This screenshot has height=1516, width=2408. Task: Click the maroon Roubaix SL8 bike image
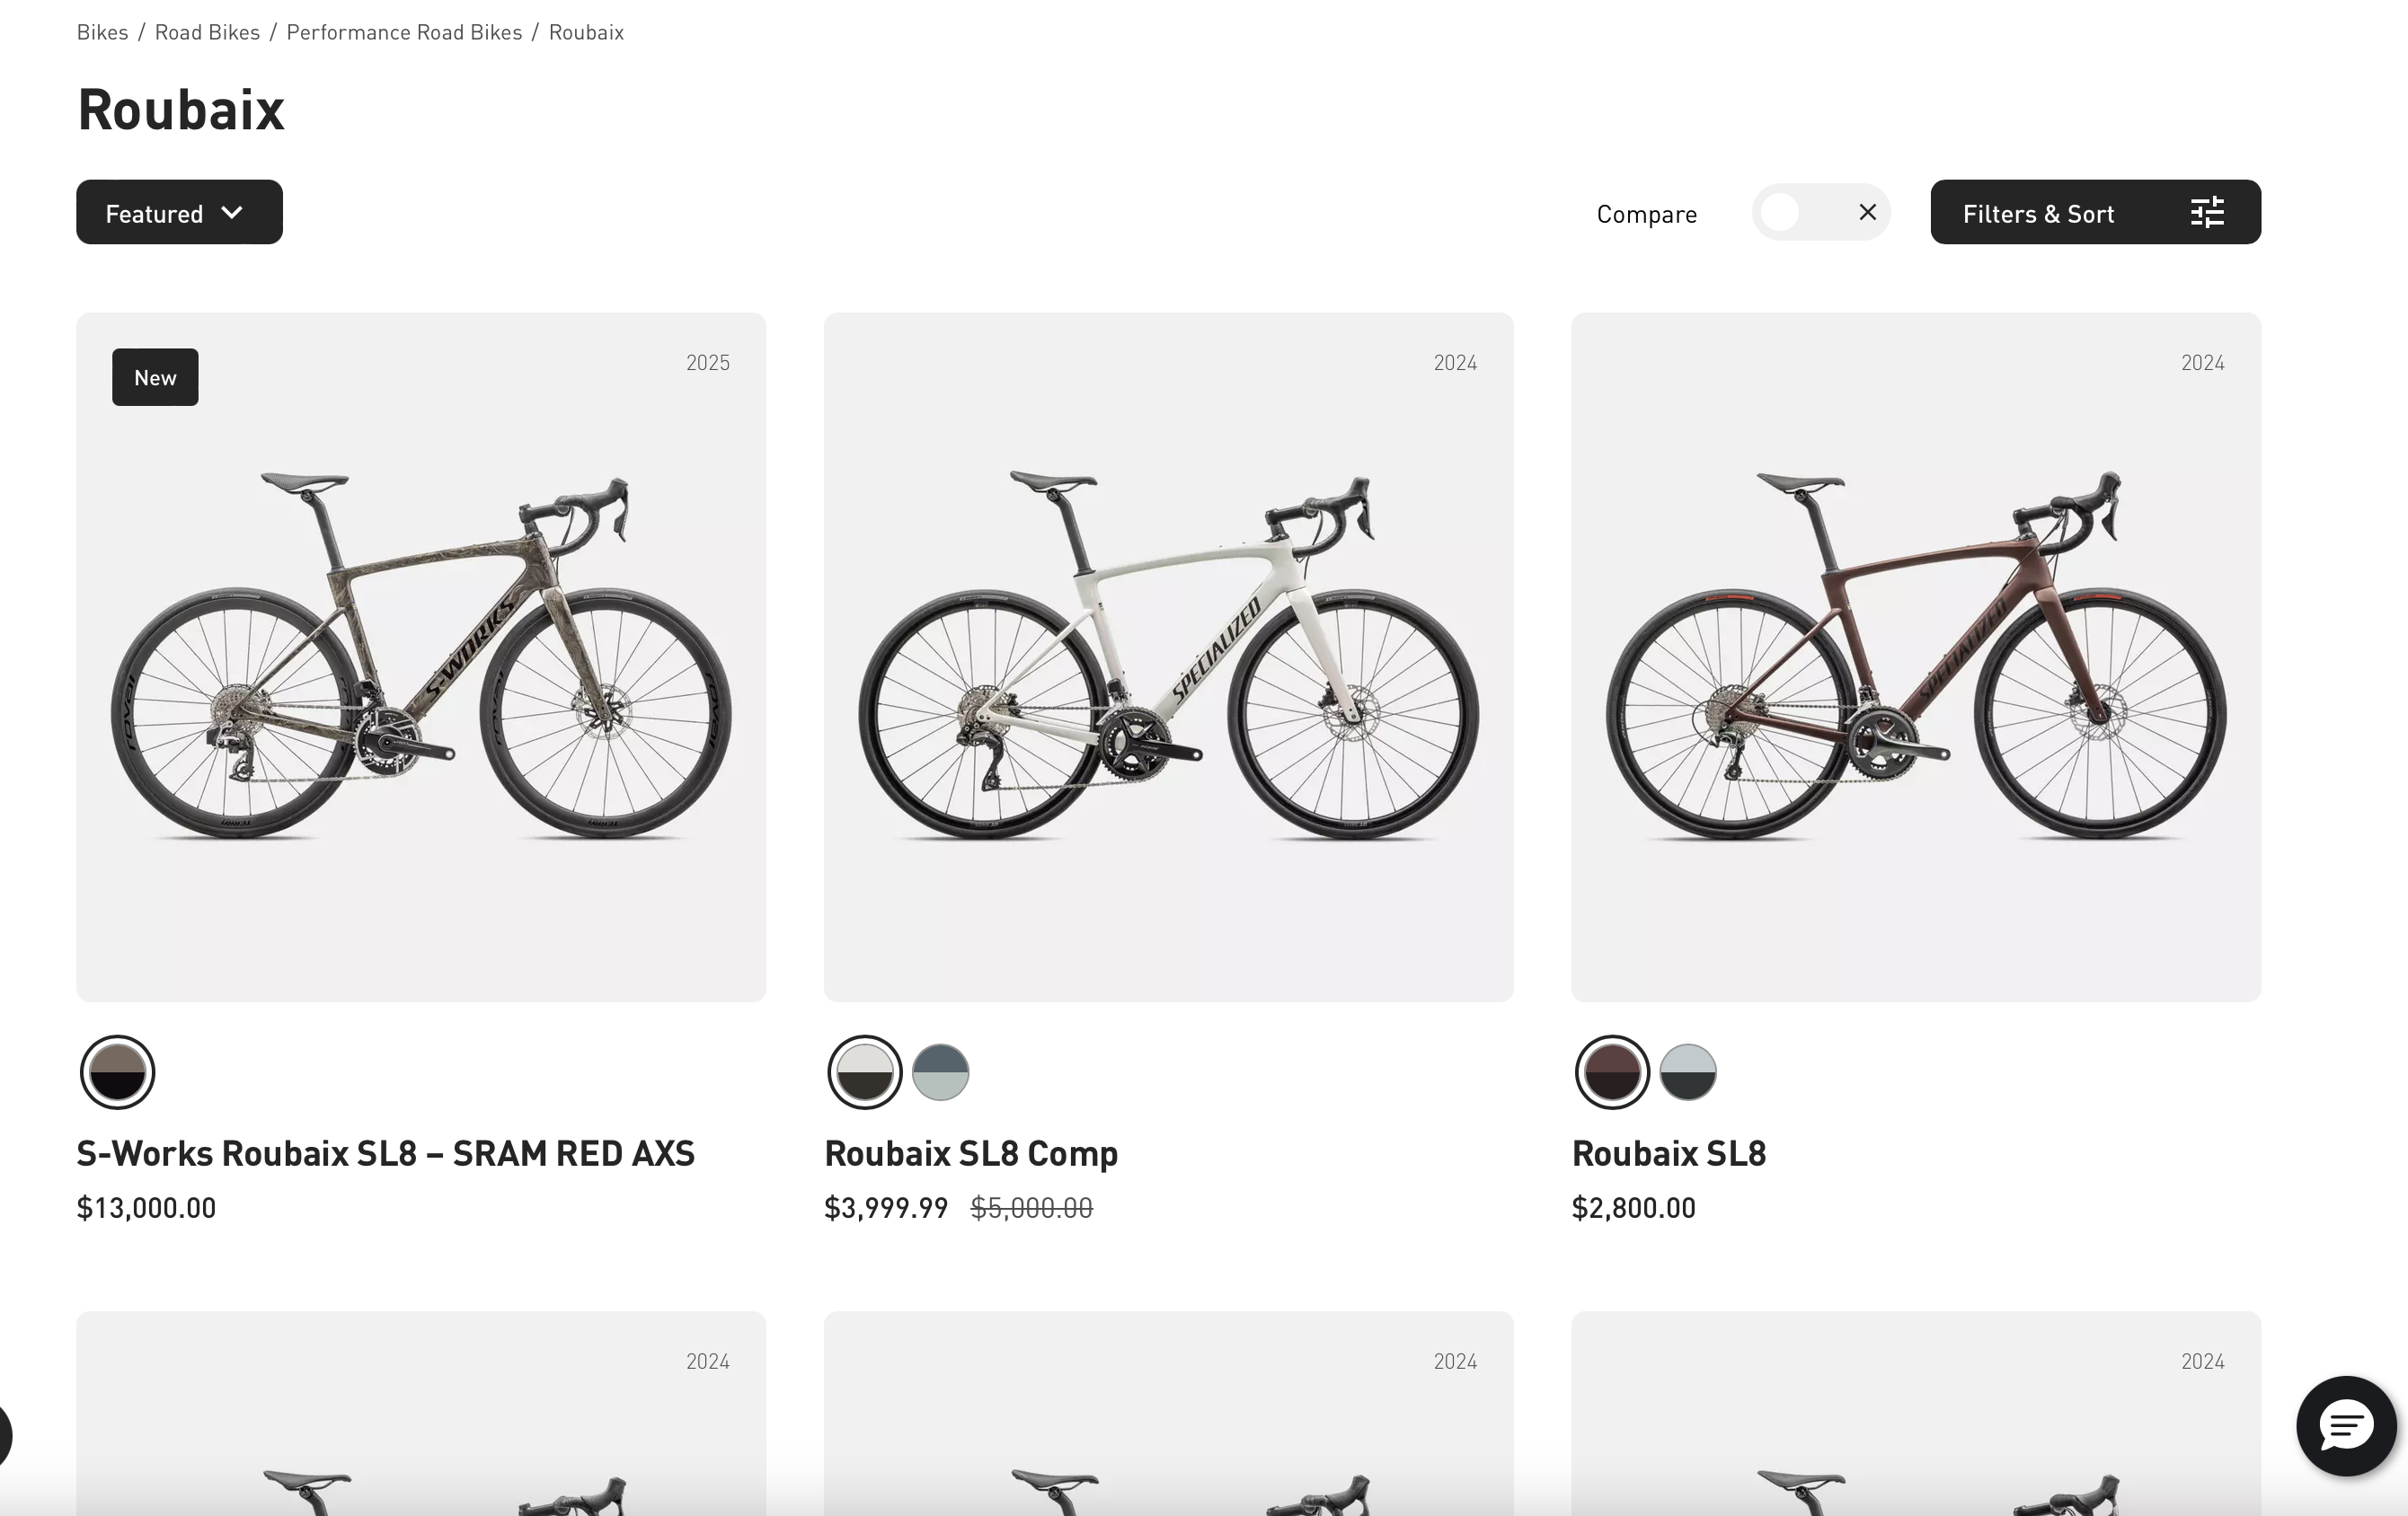pos(1915,657)
